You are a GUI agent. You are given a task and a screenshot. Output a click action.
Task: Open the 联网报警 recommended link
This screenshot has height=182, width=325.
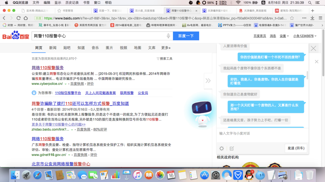click(127, 93)
